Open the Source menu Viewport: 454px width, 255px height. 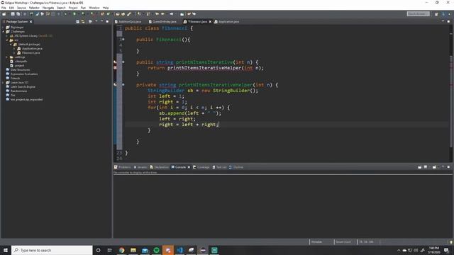[21, 8]
